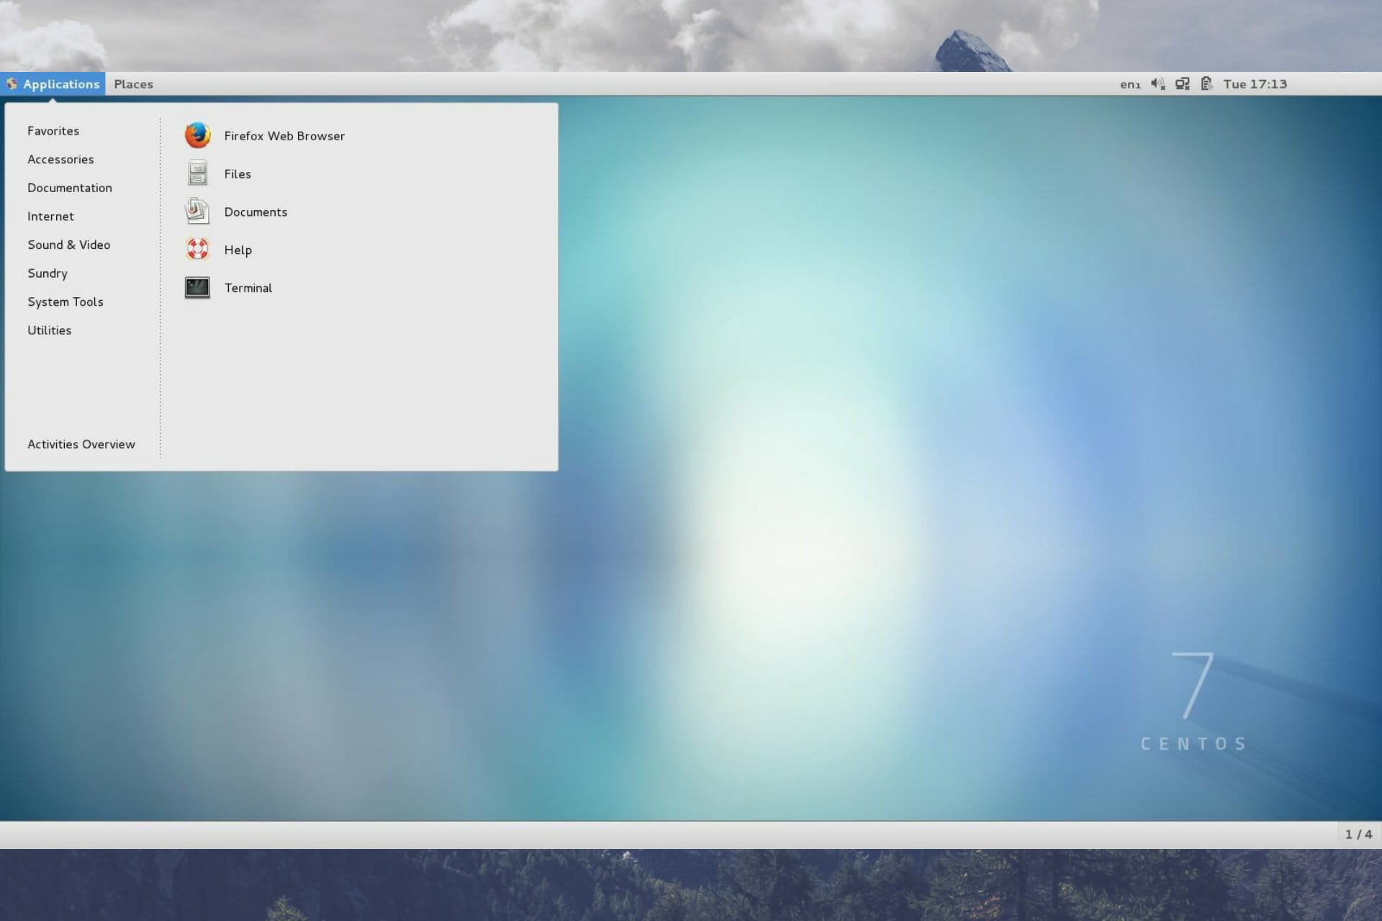Select the Favorites category
The image size is (1382, 921).
53,131
